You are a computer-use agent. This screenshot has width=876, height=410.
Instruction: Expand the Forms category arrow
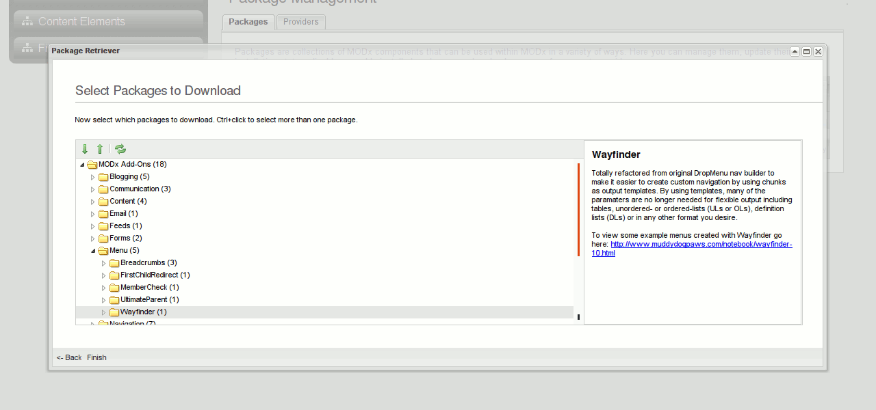93,238
